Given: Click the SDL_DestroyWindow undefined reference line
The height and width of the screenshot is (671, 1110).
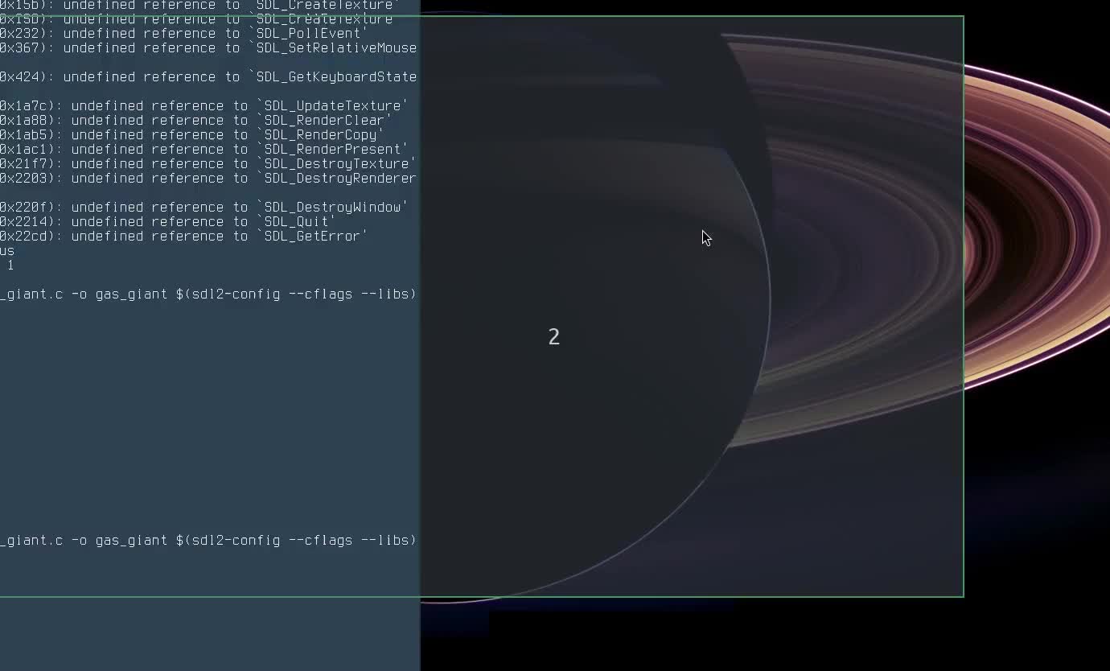Looking at the screenshot, I should coord(204,208).
